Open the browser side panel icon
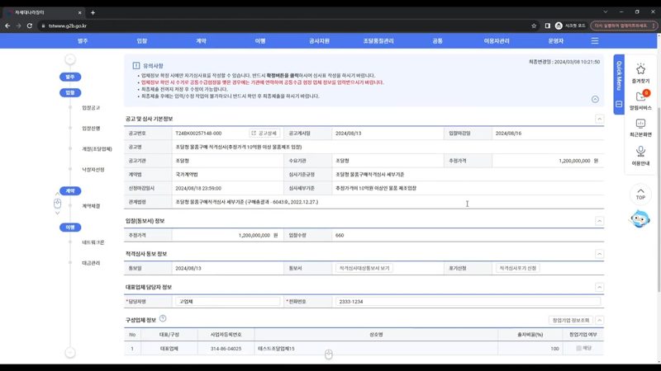Image resolution: width=661 pixels, height=371 pixels. (547, 26)
